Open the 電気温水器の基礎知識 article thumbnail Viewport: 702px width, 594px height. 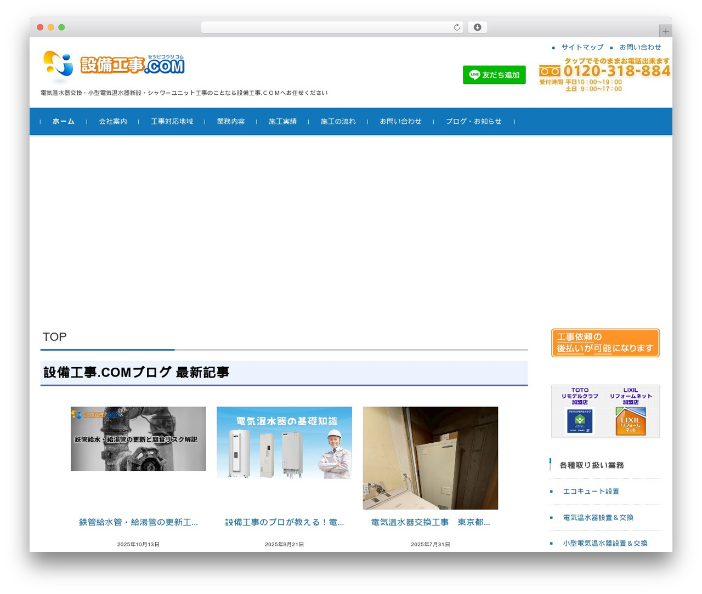pyautogui.click(x=284, y=443)
